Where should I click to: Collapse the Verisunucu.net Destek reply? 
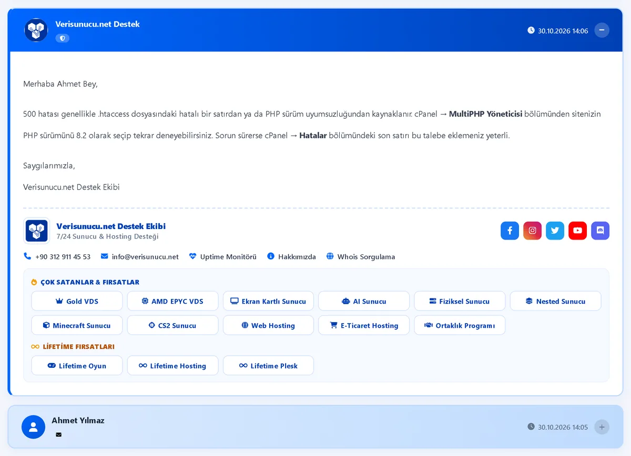[602, 30]
